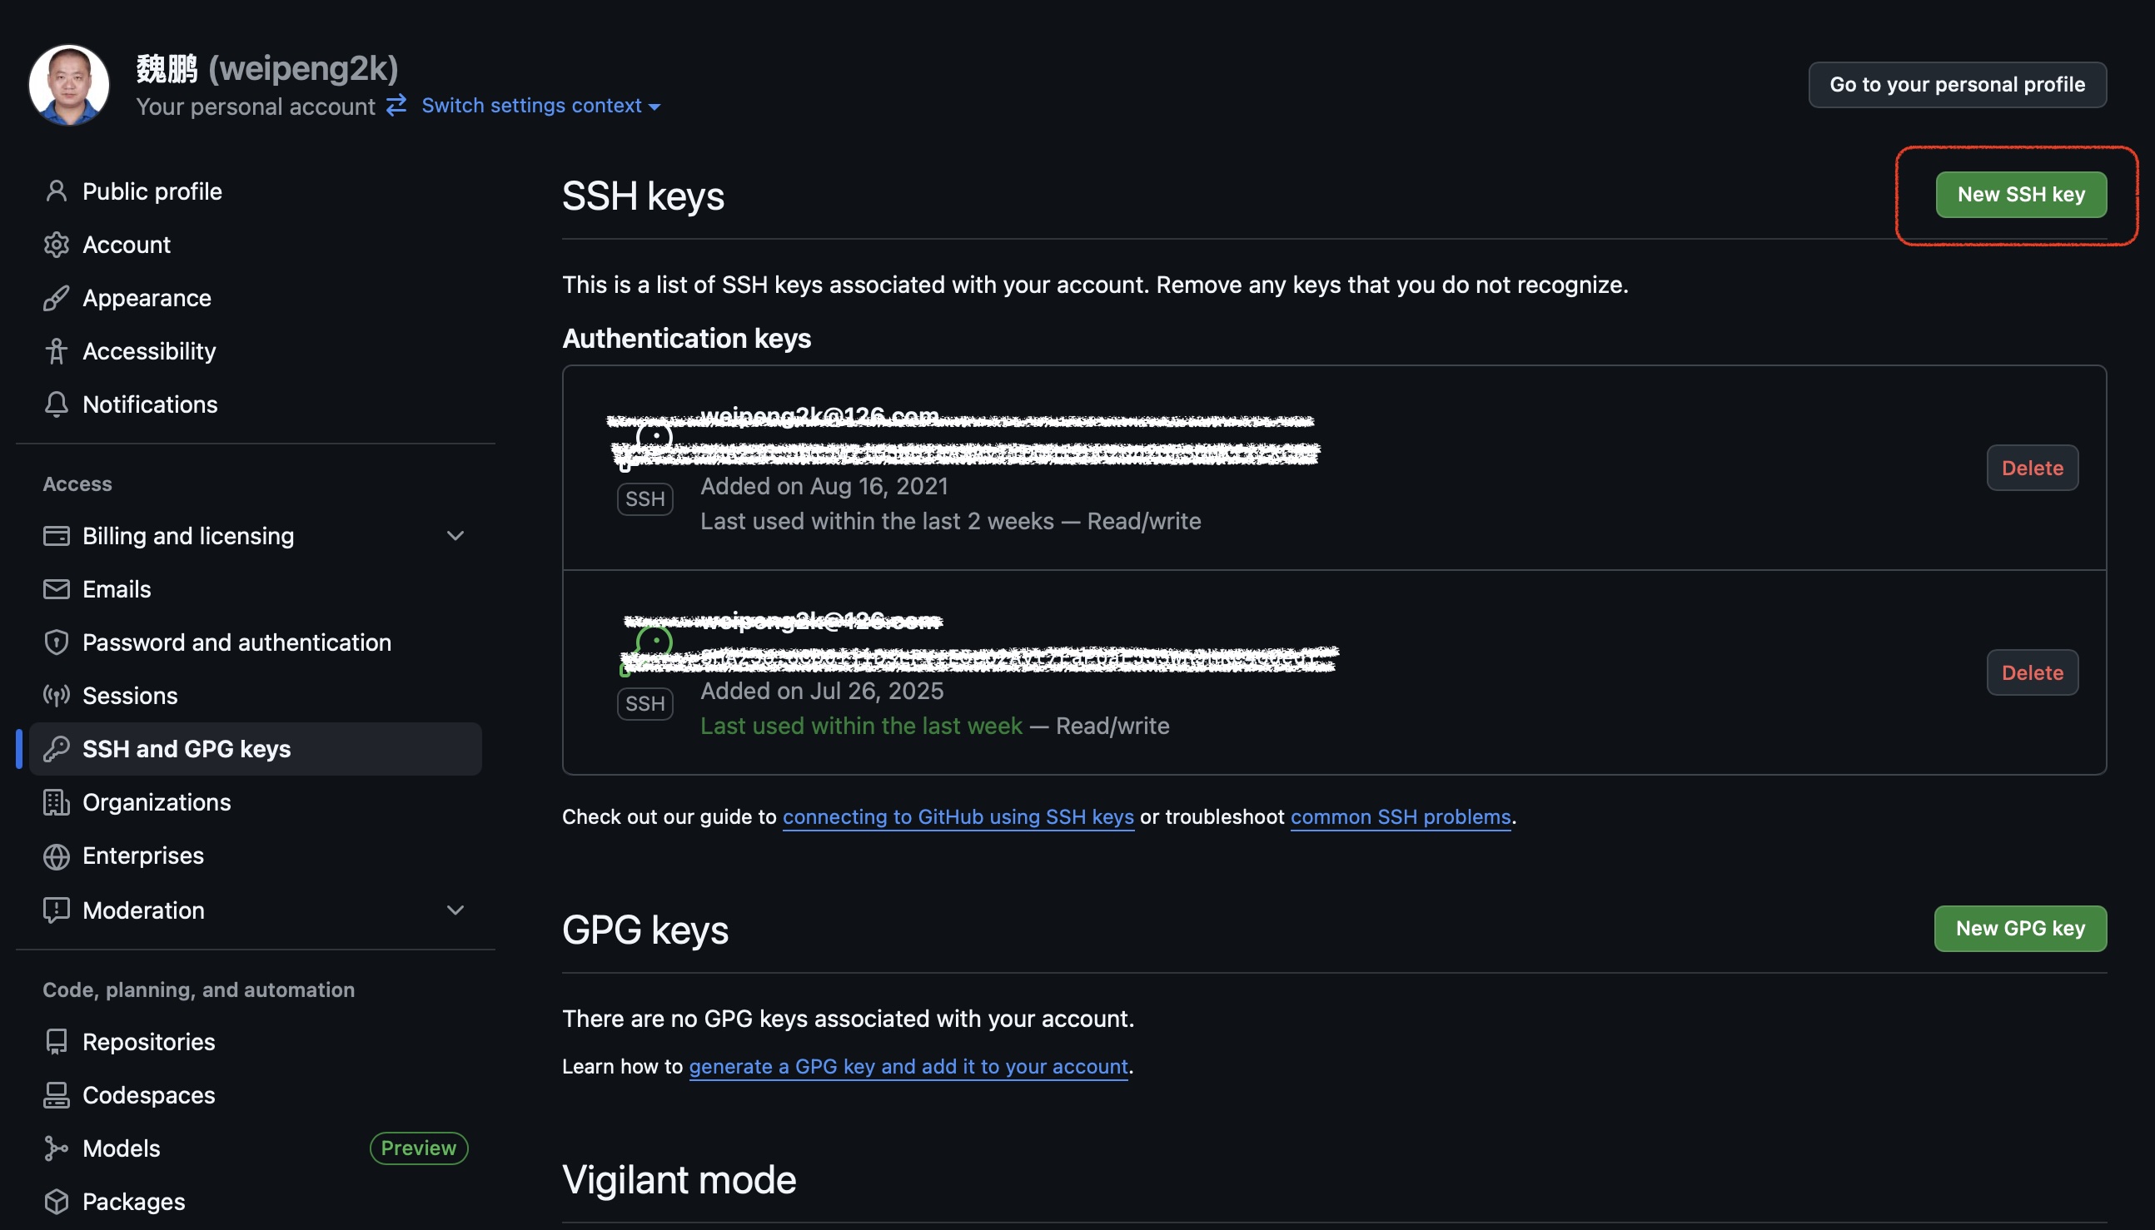Click the Preview badge next to Models
This screenshot has width=2155, height=1230.
pos(418,1149)
